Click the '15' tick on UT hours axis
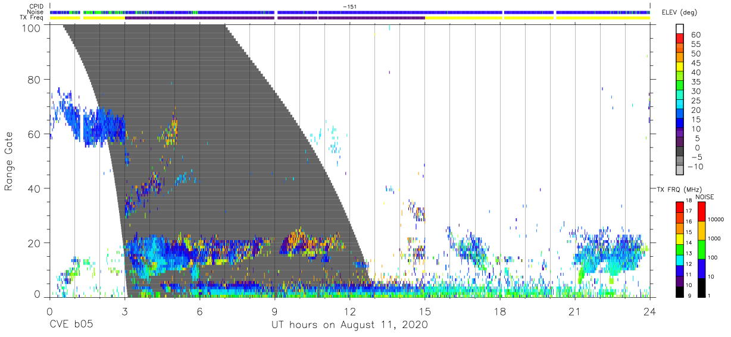 pyautogui.click(x=425, y=311)
